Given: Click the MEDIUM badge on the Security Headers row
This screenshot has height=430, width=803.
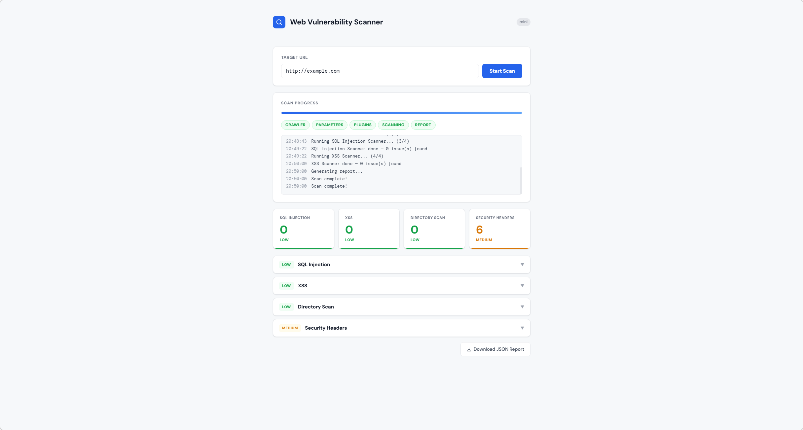Looking at the screenshot, I should [290, 328].
